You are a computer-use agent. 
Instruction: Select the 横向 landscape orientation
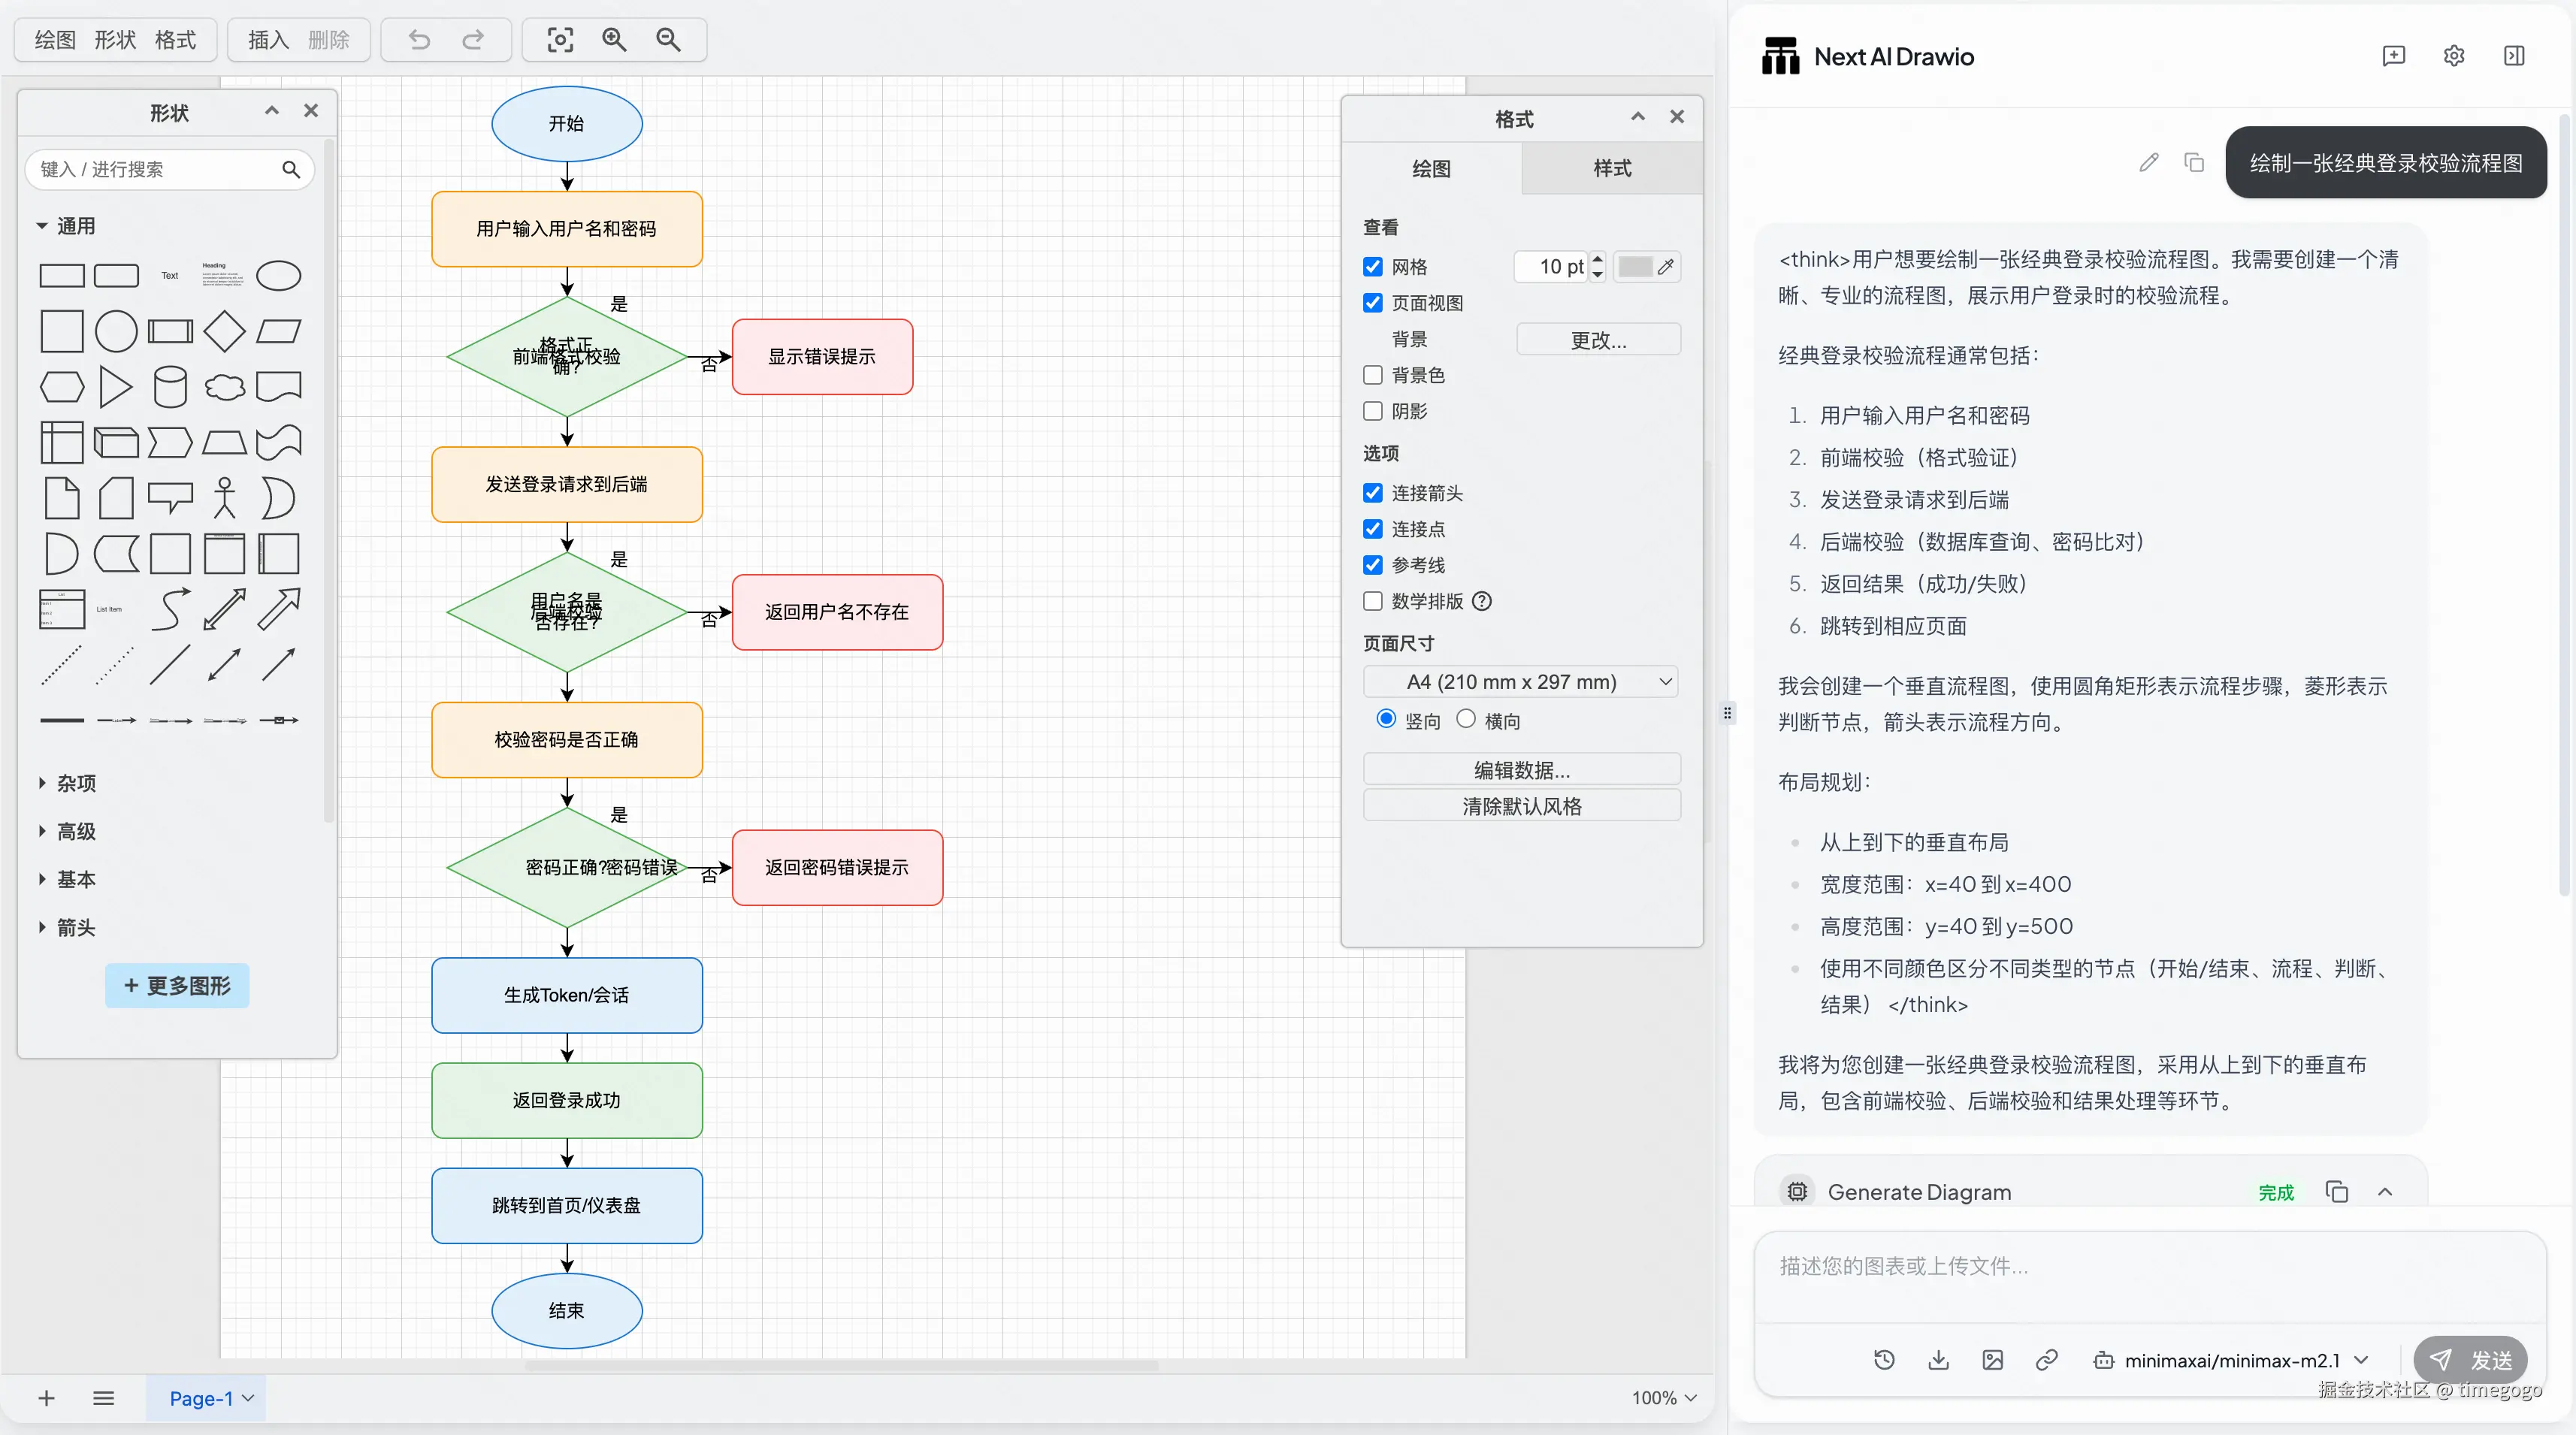point(1466,719)
